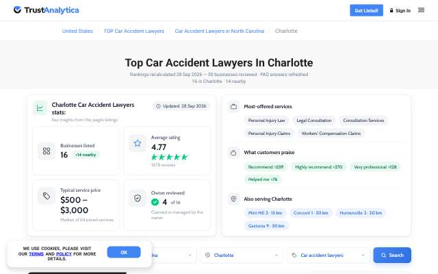Click the clock icon in Updated badge
The width and height of the screenshot is (438, 274).
coord(158,106)
